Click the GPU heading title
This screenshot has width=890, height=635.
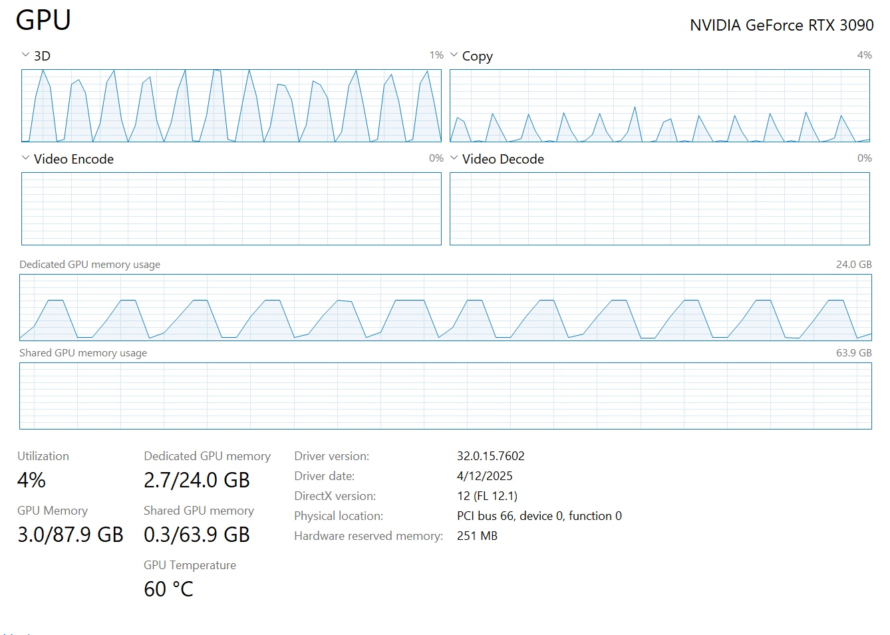click(x=43, y=20)
